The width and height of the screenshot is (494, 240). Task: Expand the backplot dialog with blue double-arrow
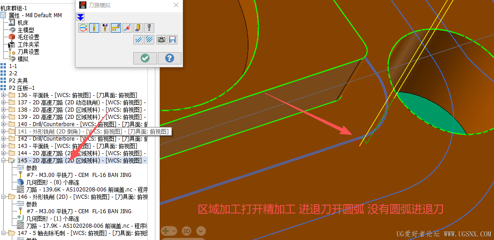(81, 17)
